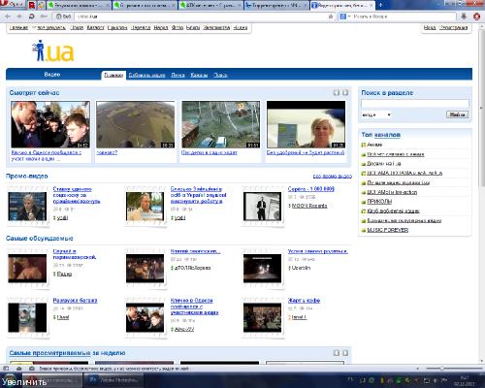The image size is (485, 388).
Task: Click in the Поиск в разделе search field
Action: click(x=415, y=104)
